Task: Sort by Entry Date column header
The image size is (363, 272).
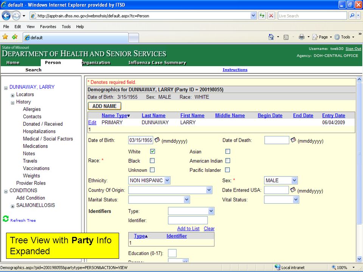Action: click(x=334, y=116)
